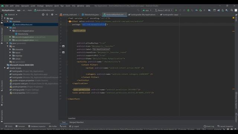Click the Gradle sync failed status message

[90, 130]
